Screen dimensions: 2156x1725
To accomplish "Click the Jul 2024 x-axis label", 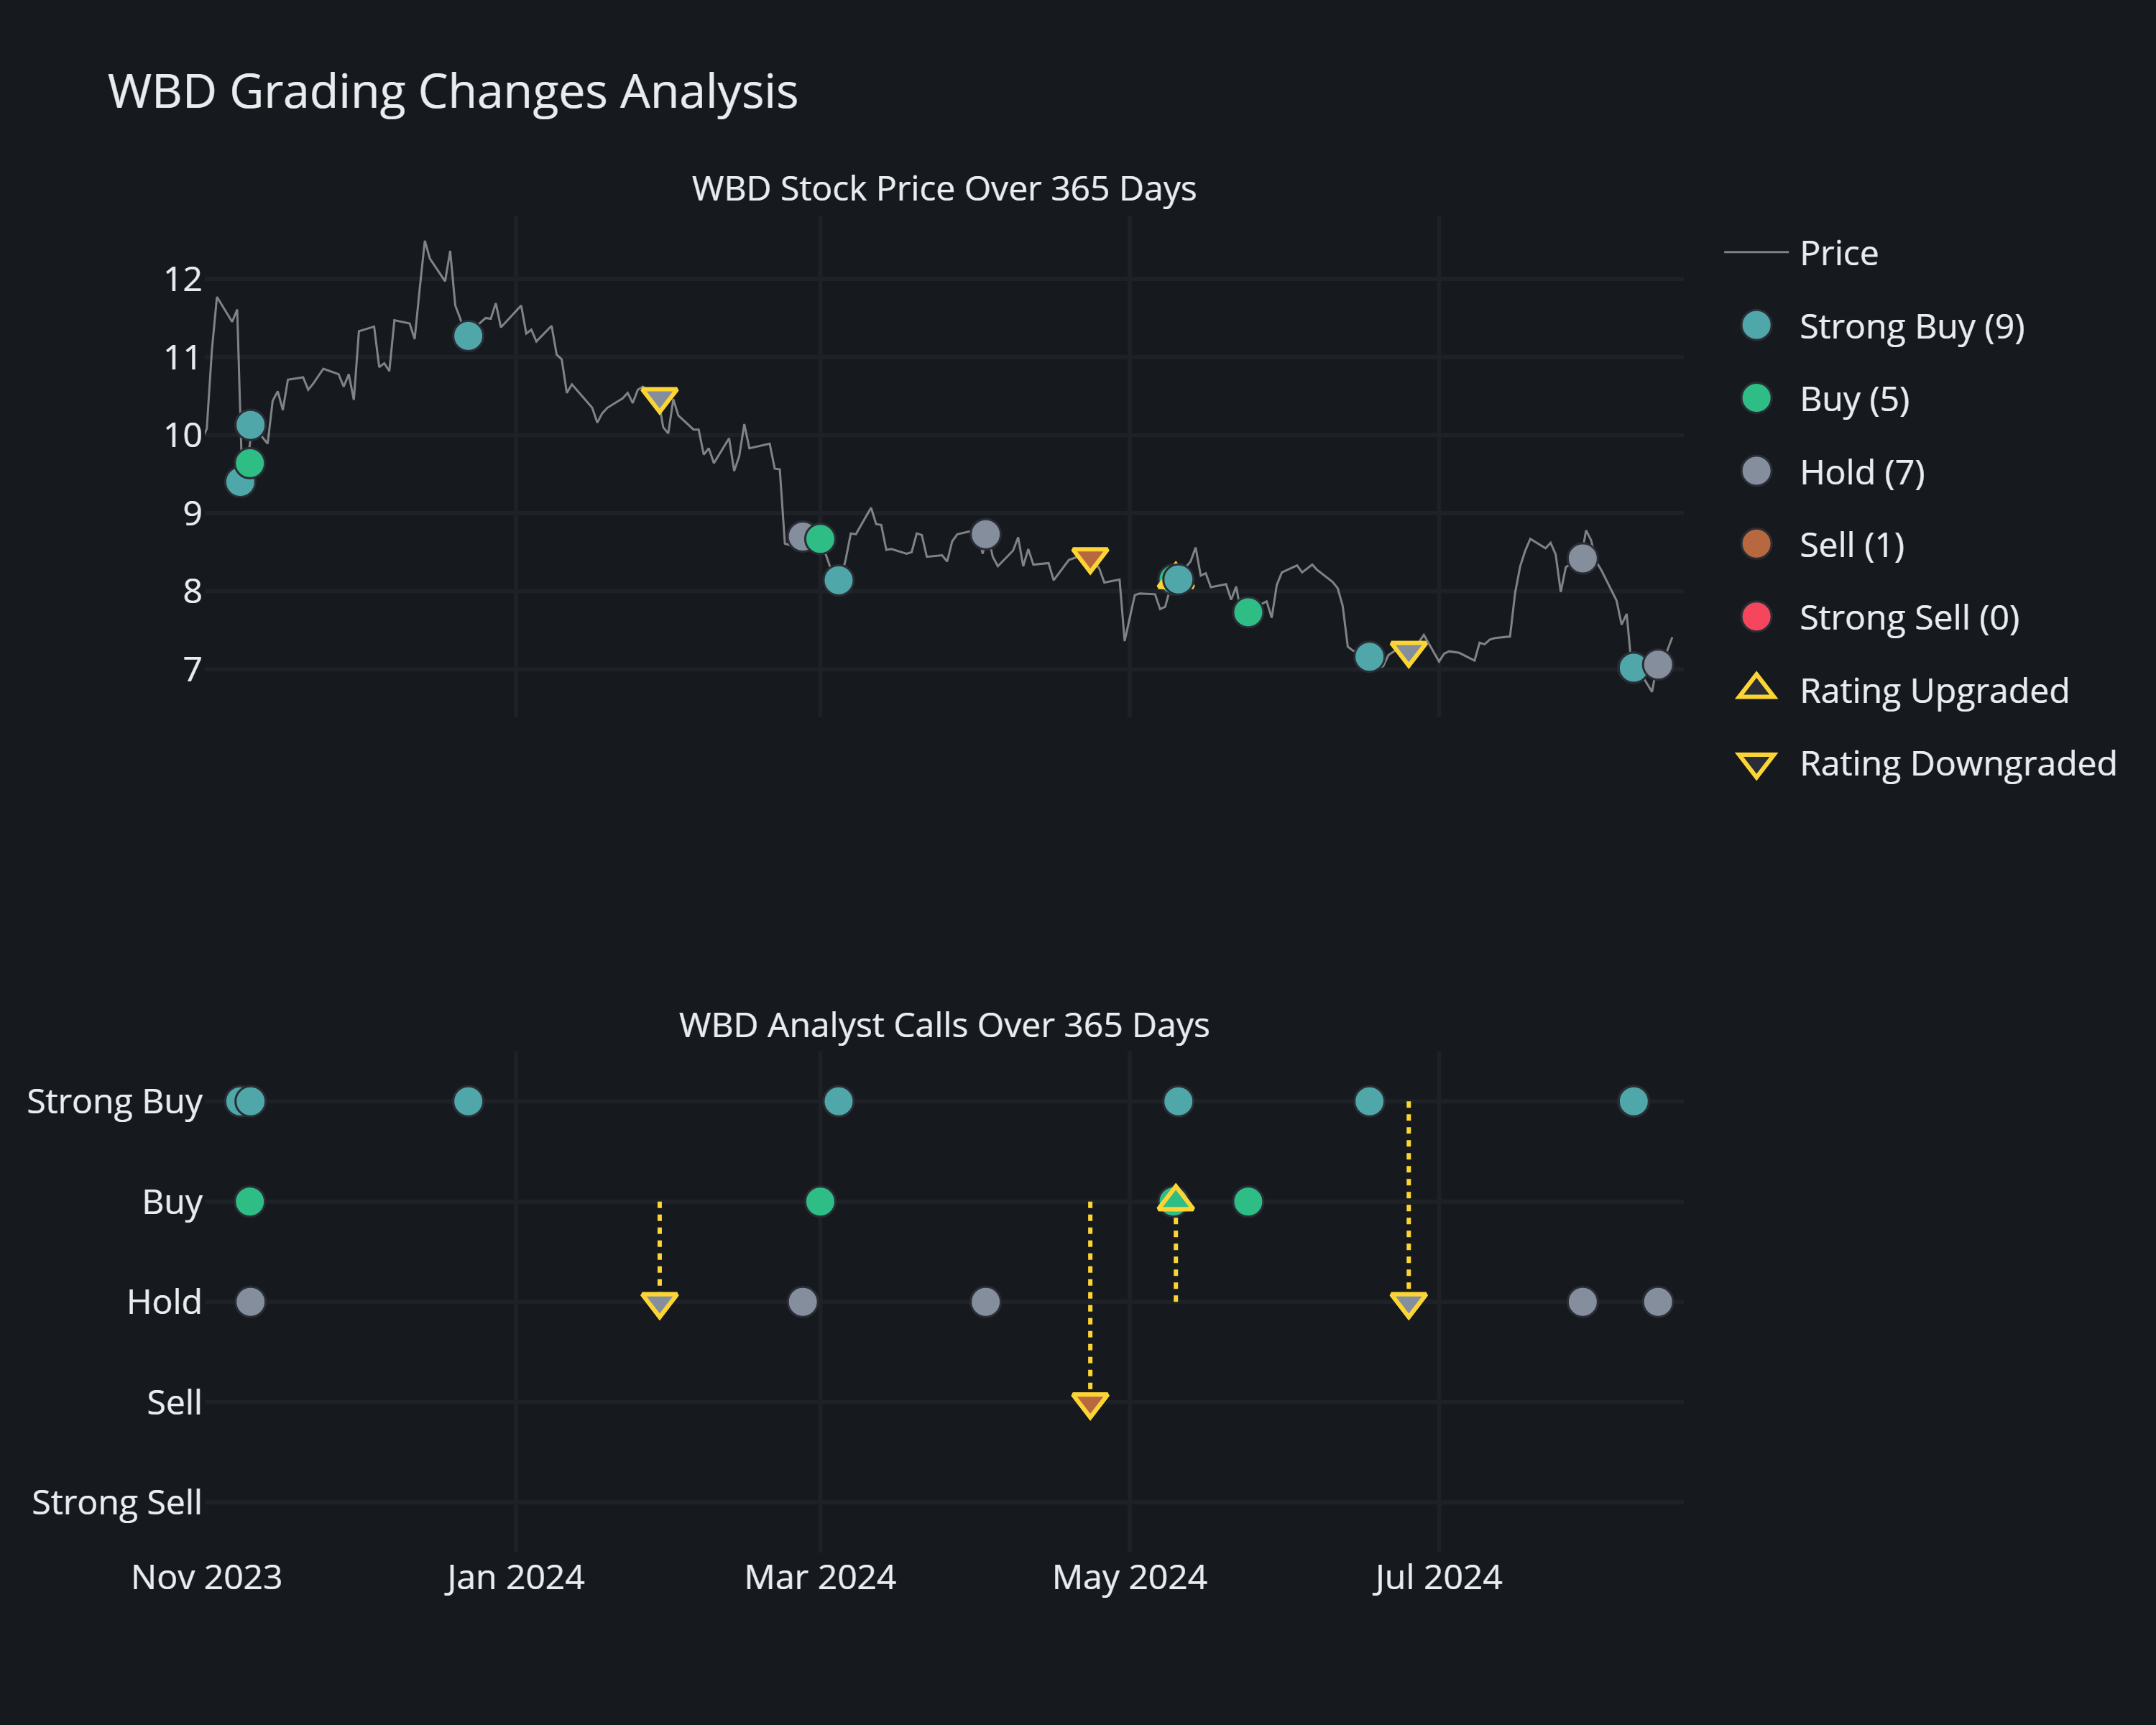I will pos(1437,1577).
